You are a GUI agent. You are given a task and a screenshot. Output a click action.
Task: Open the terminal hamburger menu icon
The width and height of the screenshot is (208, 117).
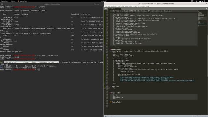[x=98, y=4]
